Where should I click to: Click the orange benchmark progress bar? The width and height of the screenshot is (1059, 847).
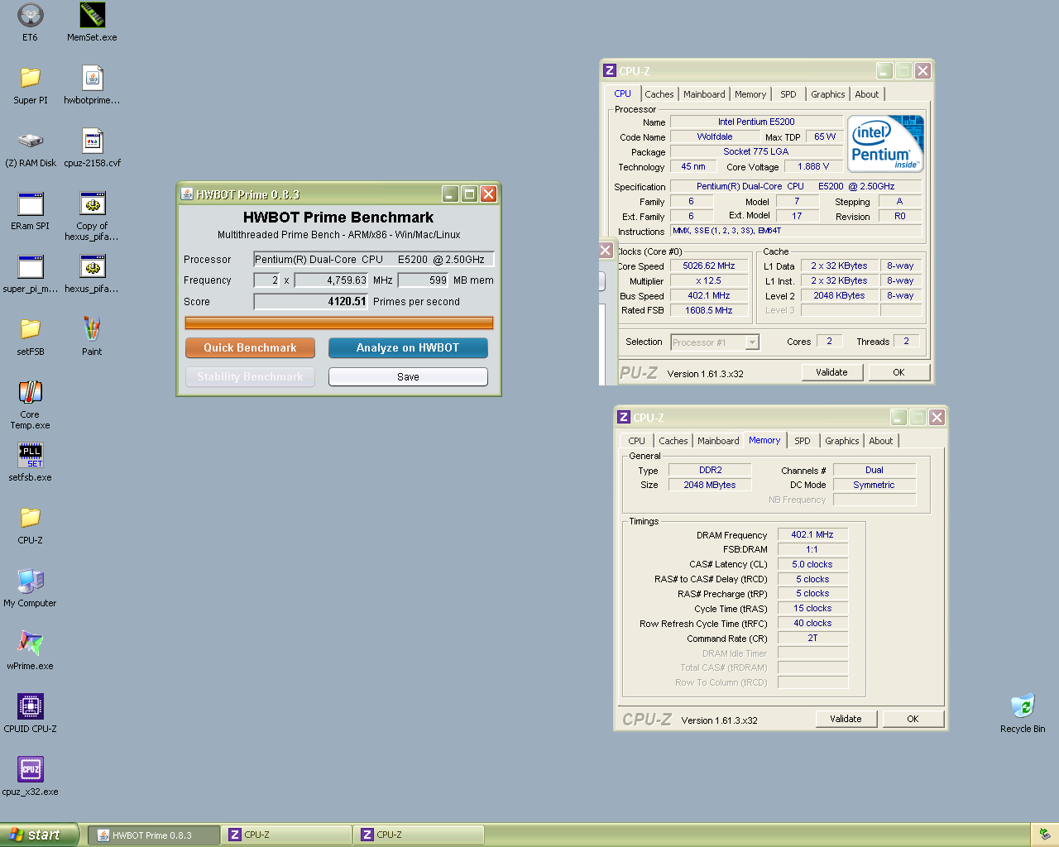click(339, 323)
